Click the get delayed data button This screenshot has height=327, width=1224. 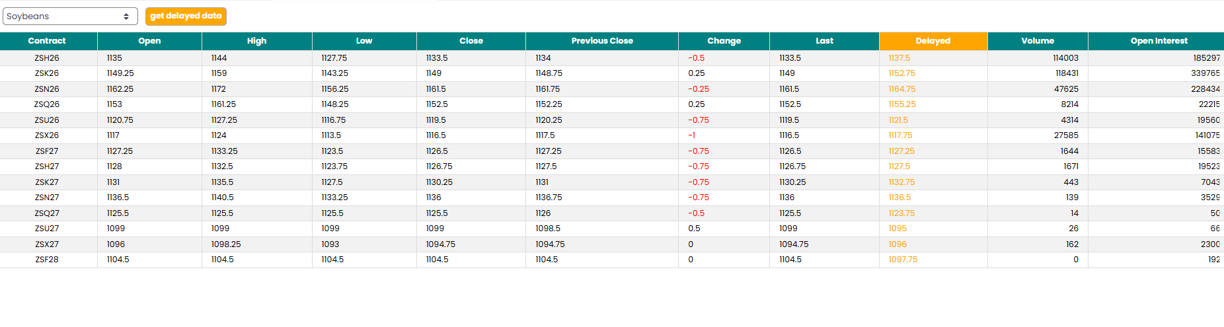(186, 17)
